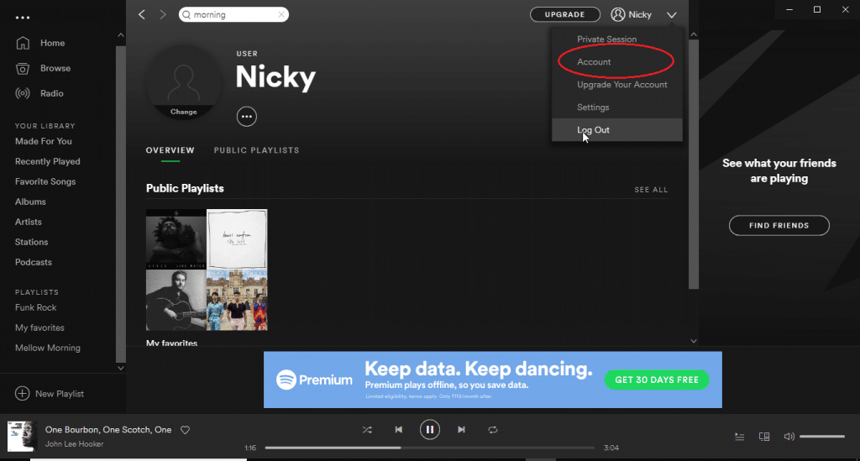The height and width of the screenshot is (461, 860).
Task: Click the Radio label in the sidebar
Action: [x=52, y=93]
